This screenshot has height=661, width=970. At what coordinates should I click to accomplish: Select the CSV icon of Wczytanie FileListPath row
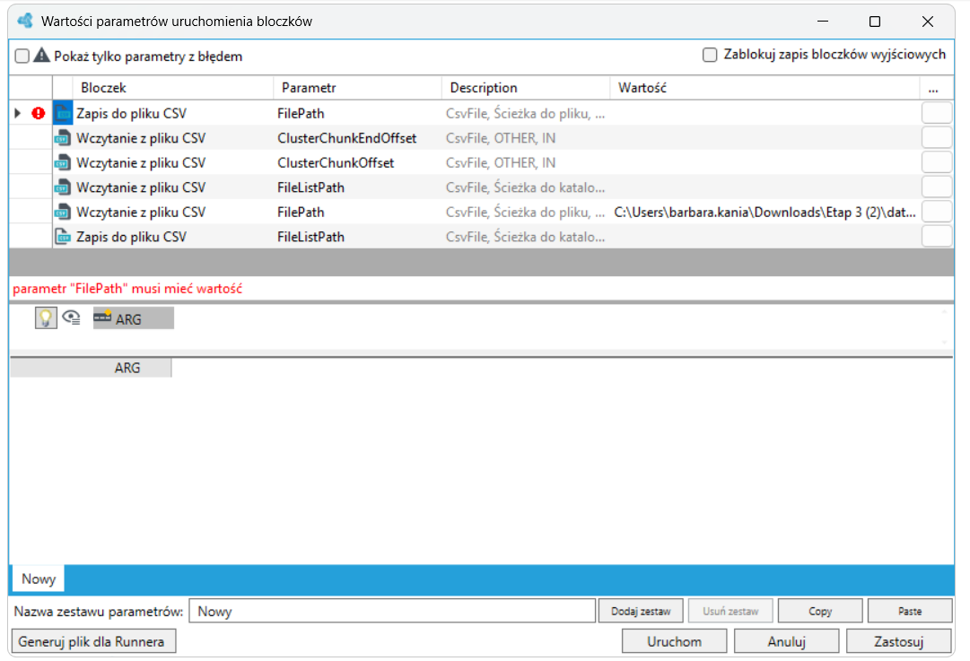[x=63, y=187]
